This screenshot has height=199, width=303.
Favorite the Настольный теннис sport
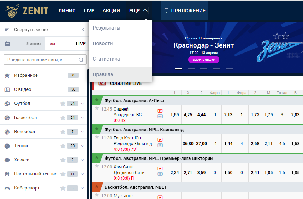63,174
